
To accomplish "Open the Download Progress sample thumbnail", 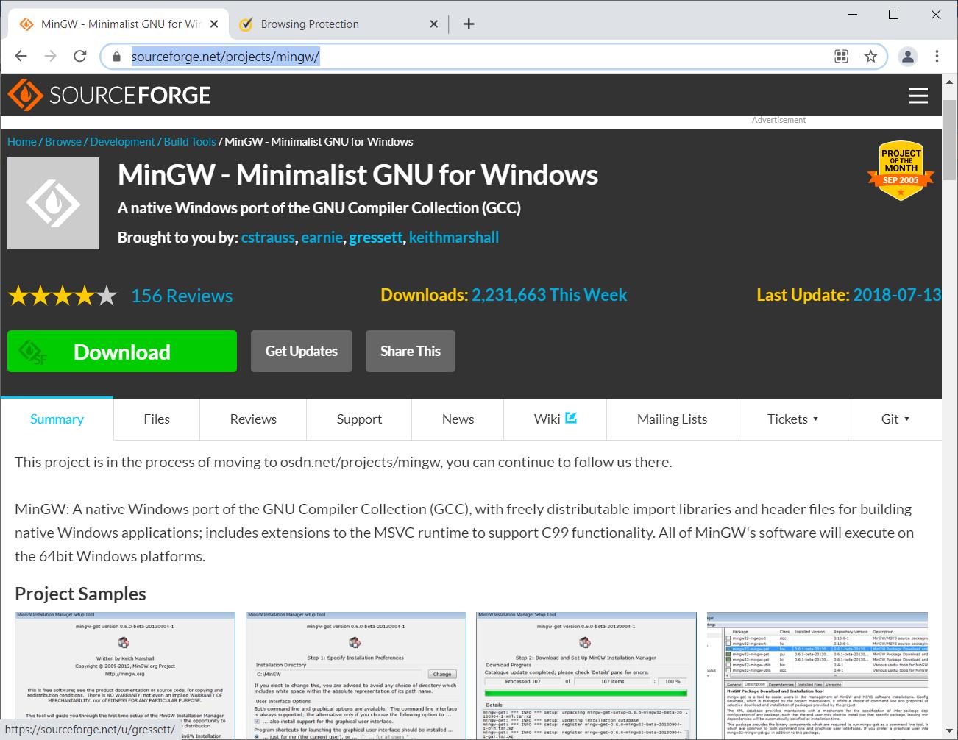I will pyautogui.click(x=586, y=675).
